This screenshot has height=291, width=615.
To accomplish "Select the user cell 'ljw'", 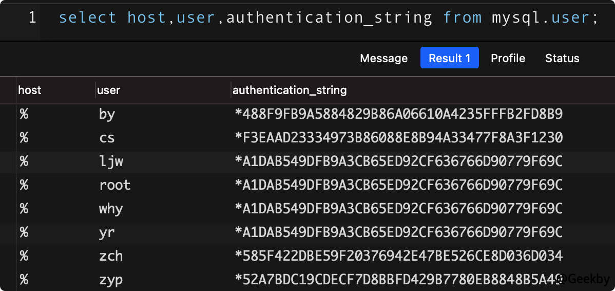I will point(111,161).
